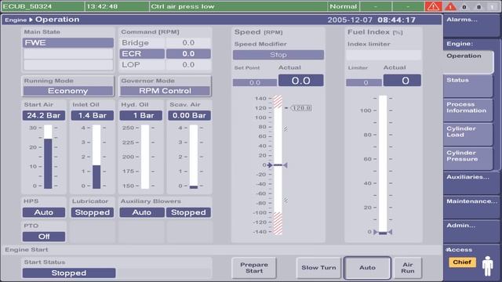Select the LOP command row
Screen dimensions: 502x282
[x=166, y=64]
